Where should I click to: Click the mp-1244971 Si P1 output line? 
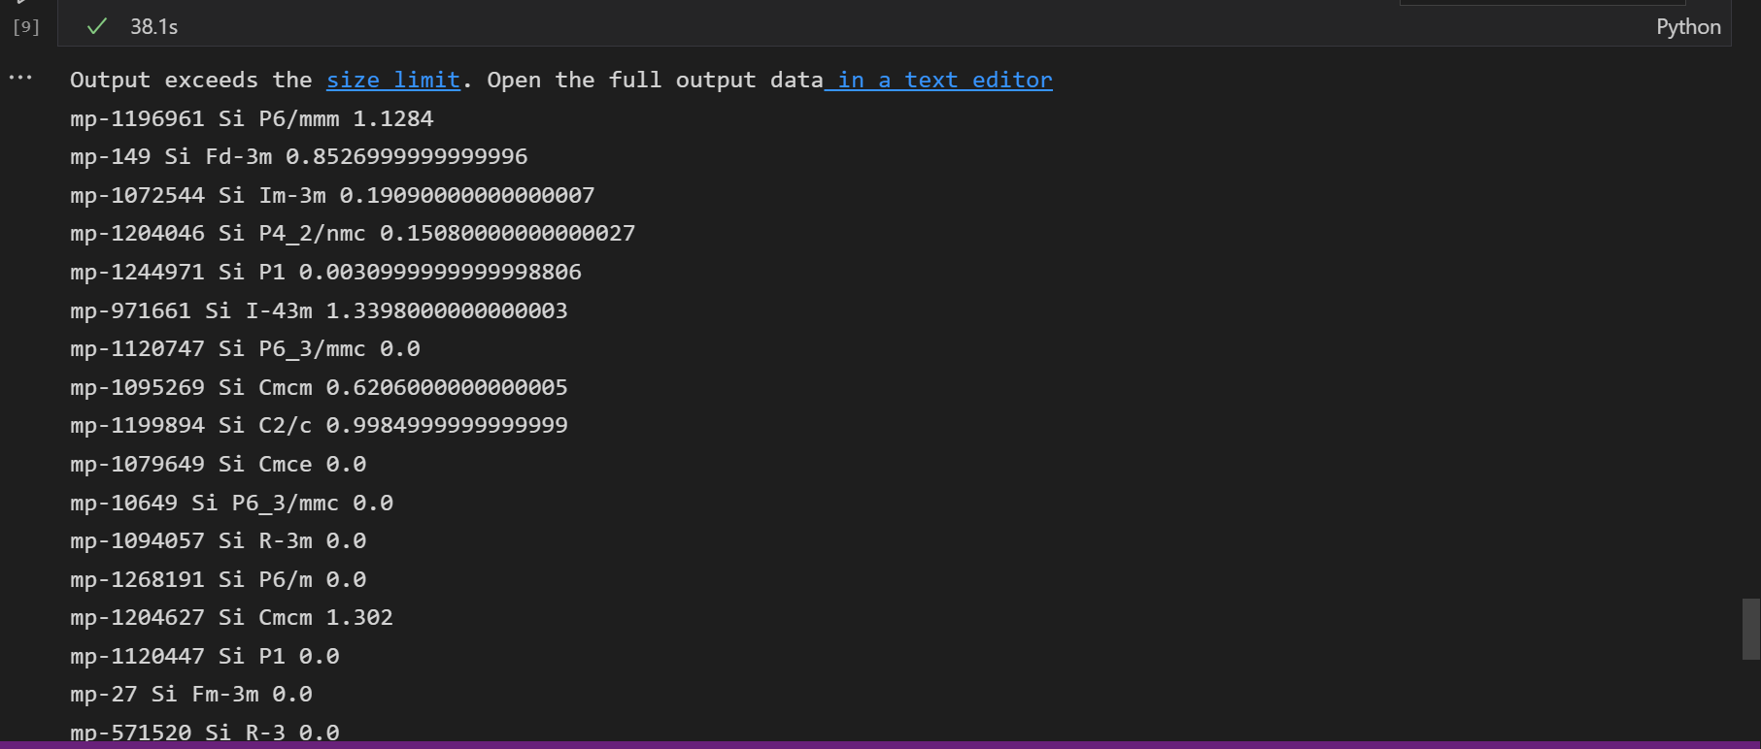[x=325, y=272]
